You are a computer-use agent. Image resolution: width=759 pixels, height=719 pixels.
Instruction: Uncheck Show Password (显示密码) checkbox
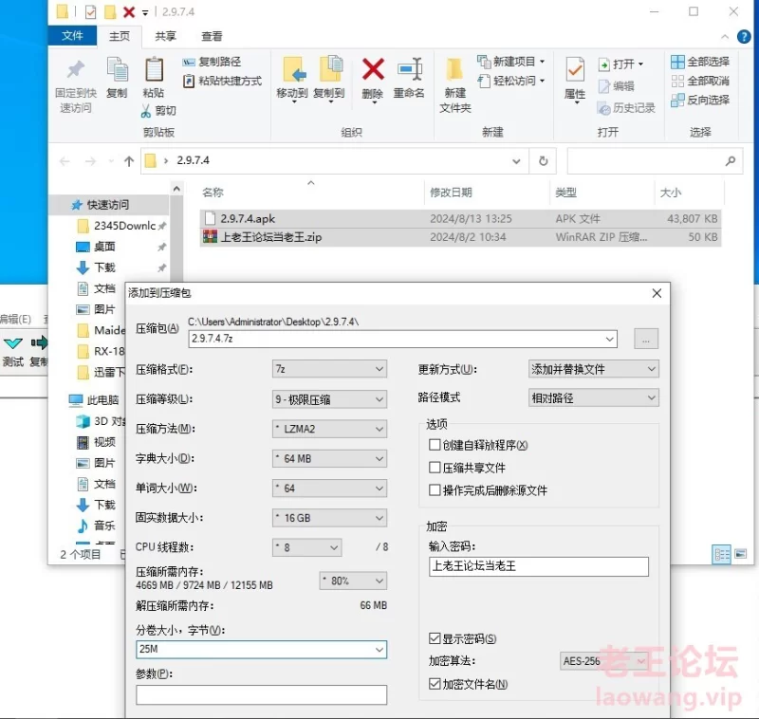tap(435, 638)
